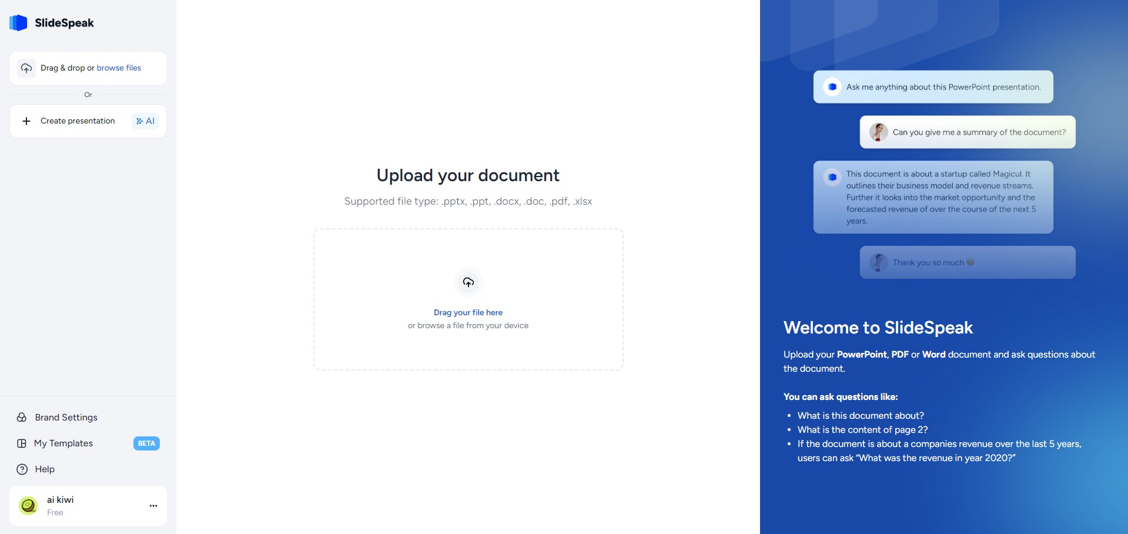
Task: Click the SlideSpeak bot icon in first chat bubble
Action: 832,87
